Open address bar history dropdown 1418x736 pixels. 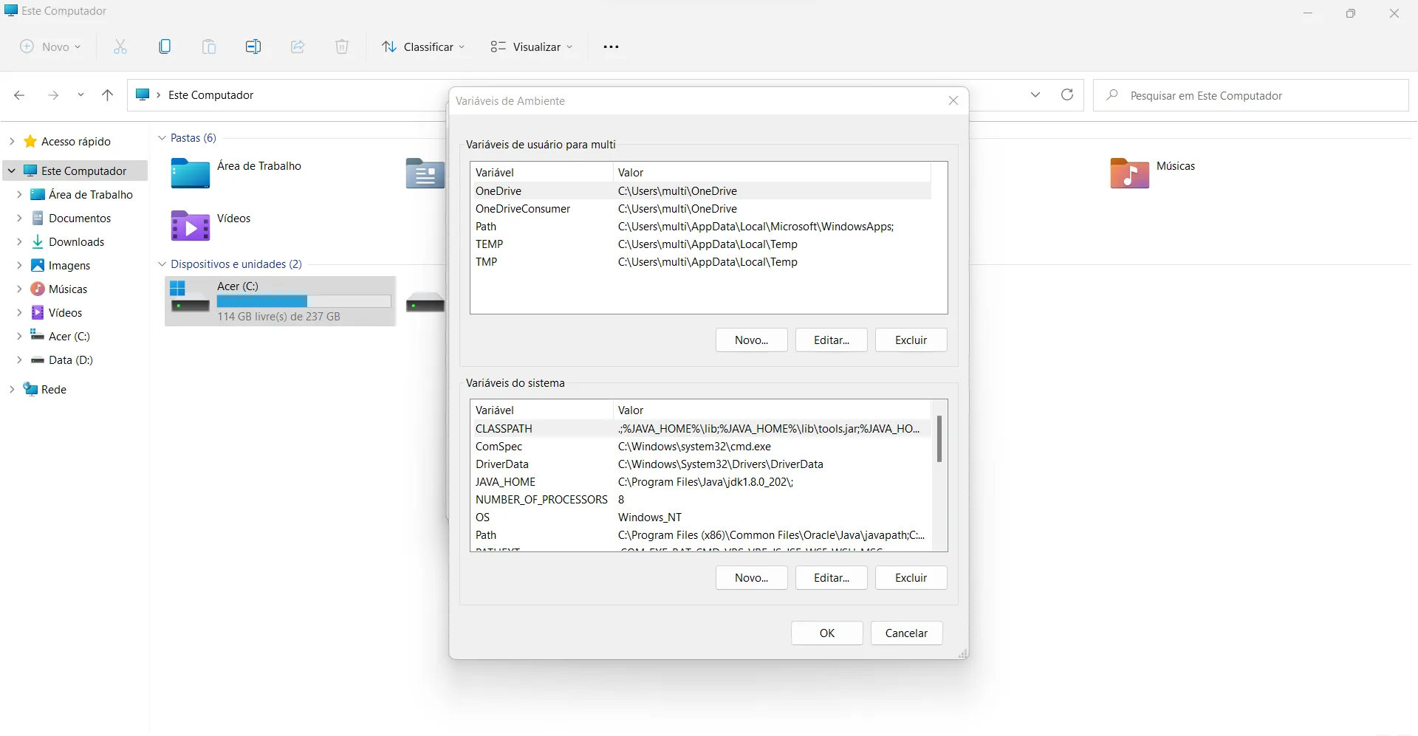(x=1035, y=94)
